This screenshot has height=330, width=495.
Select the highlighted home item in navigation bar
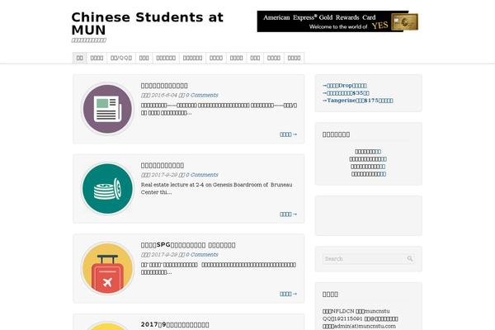pyautogui.click(x=80, y=58)
